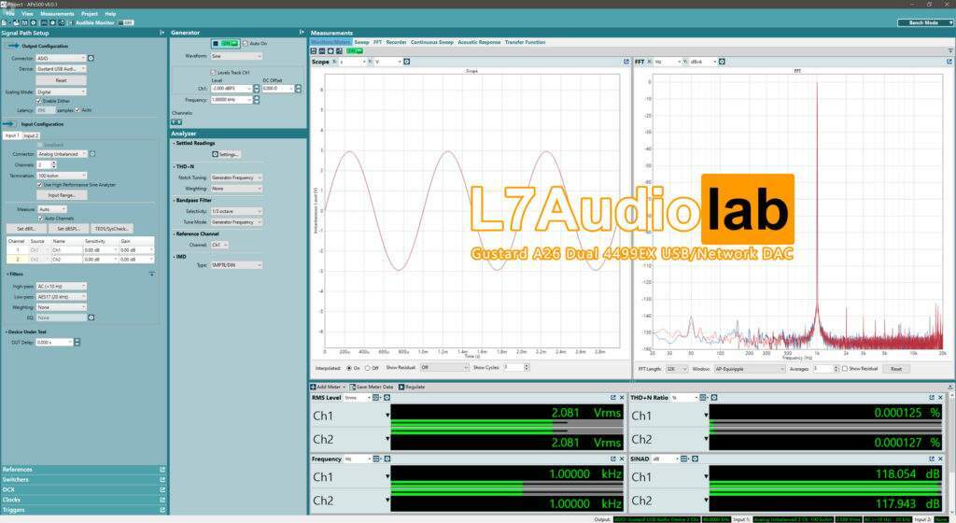This screenshot has height=523, width=956.
Task: Enable FFT Show Residual checkbox
Action: click(x=844, y=369)
